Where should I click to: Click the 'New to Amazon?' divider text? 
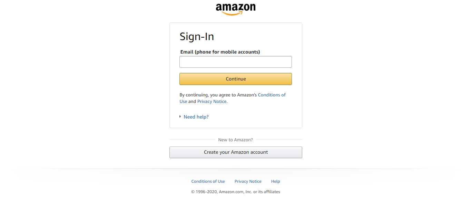click(236, 140)
